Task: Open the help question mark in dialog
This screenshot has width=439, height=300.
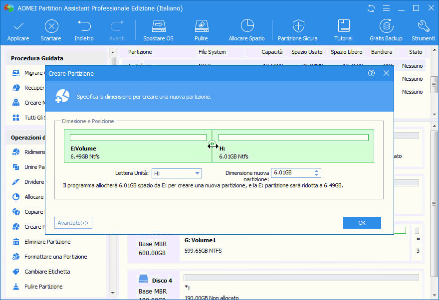Action: [x=371, y=73]
